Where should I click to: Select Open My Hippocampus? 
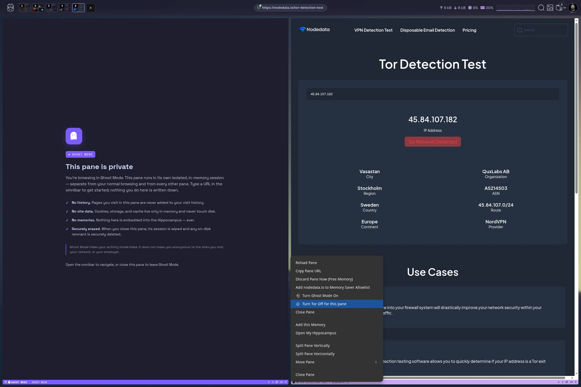coord(337,333)
